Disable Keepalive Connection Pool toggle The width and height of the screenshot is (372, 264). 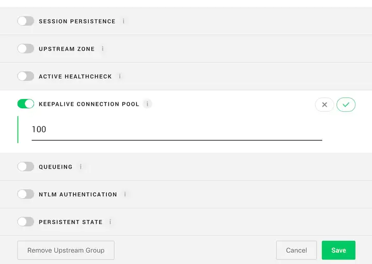coord(25,104)
